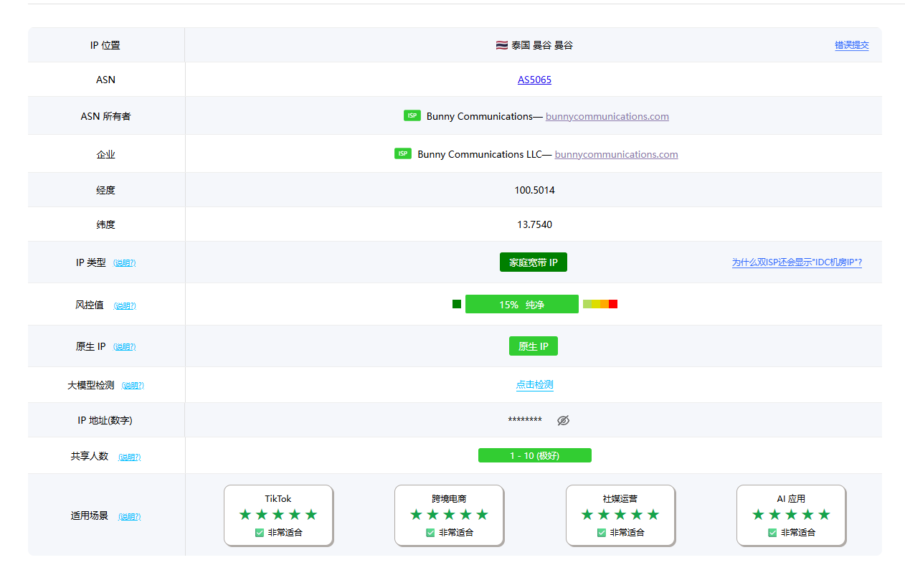Select the 社媒运营 scenario card
The image size is (905, 565).
[620, 515]
